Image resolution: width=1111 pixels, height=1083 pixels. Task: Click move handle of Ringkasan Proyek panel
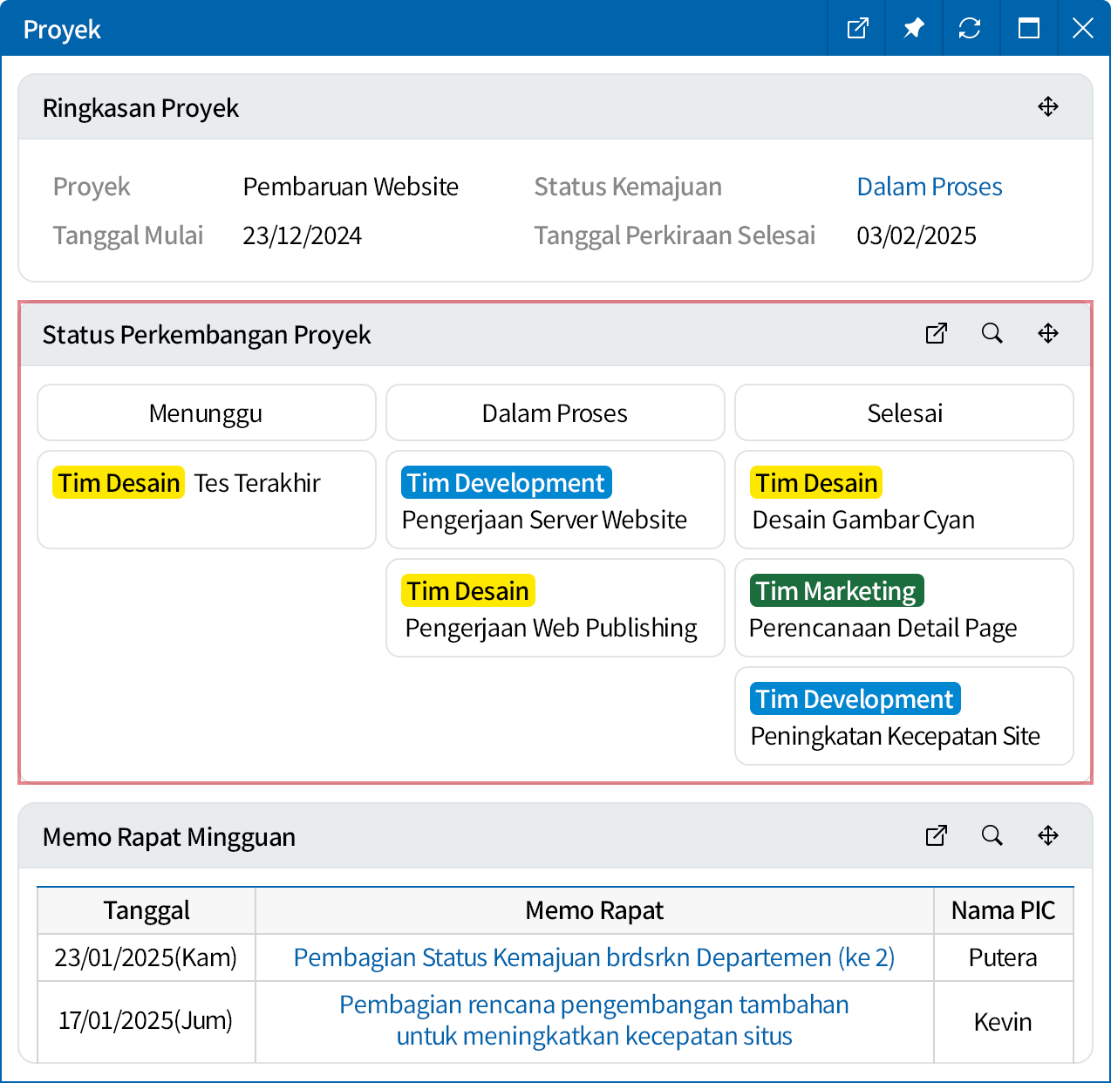[x=1048, y=106]
